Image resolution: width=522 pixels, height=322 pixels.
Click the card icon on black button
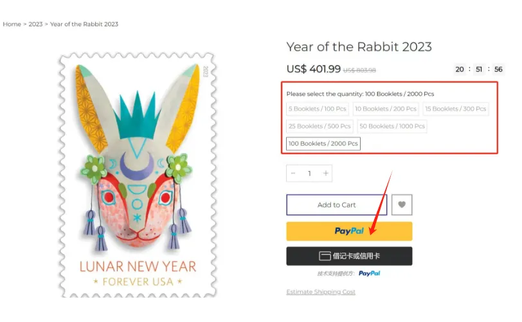point(325,256)
